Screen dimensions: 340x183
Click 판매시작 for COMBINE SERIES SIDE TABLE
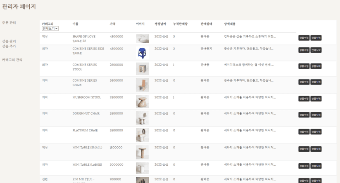tap(316, 50)
